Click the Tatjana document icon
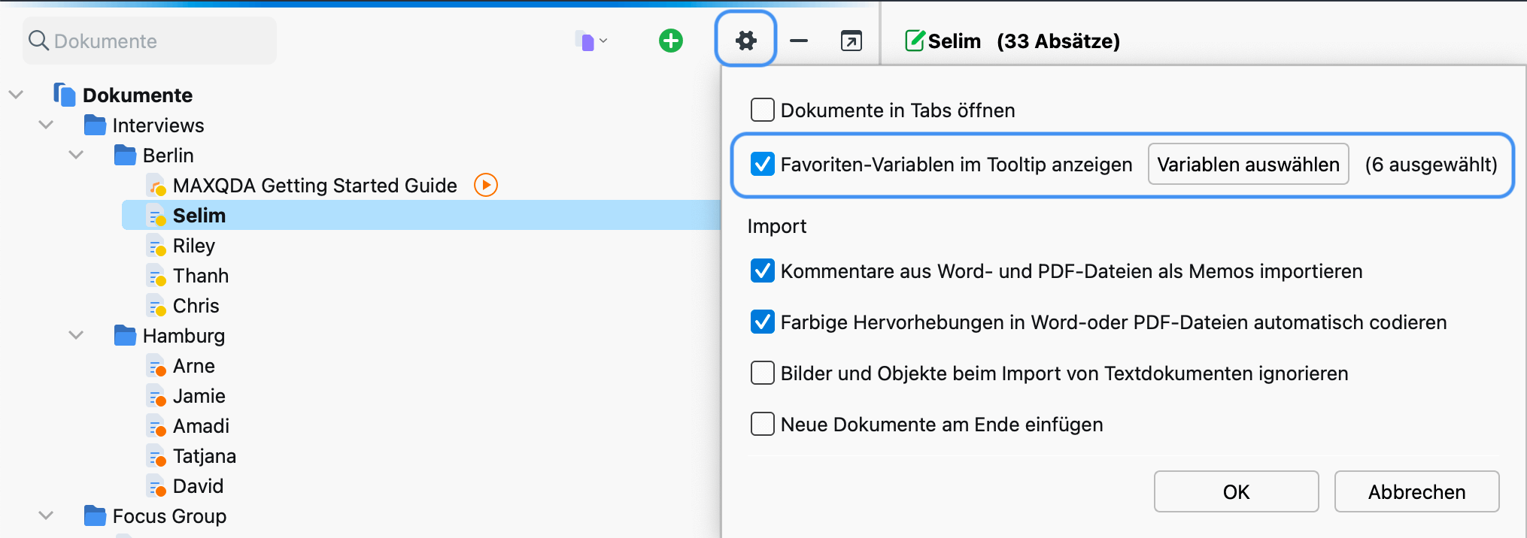This screenshot has width=1527, height=538. (x=156, y=456)
